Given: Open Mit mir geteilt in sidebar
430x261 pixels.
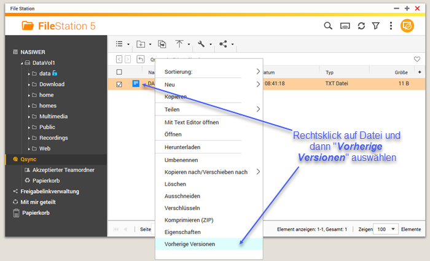Looking at the screenshot, I should 38,202.
